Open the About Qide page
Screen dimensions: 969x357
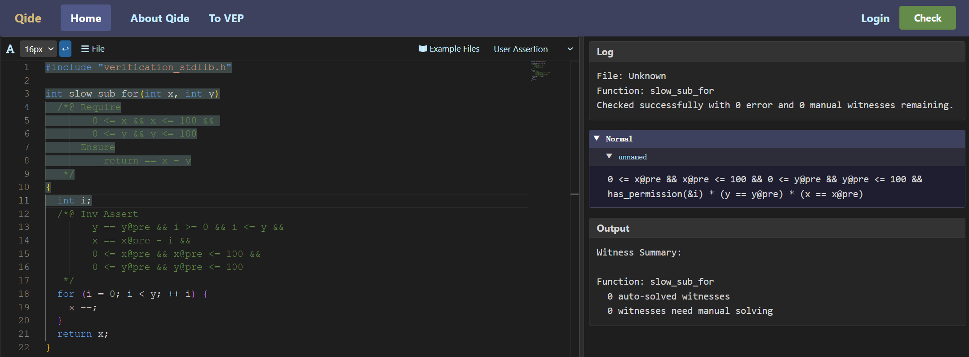pyautogui.click(x=160, y=18)
